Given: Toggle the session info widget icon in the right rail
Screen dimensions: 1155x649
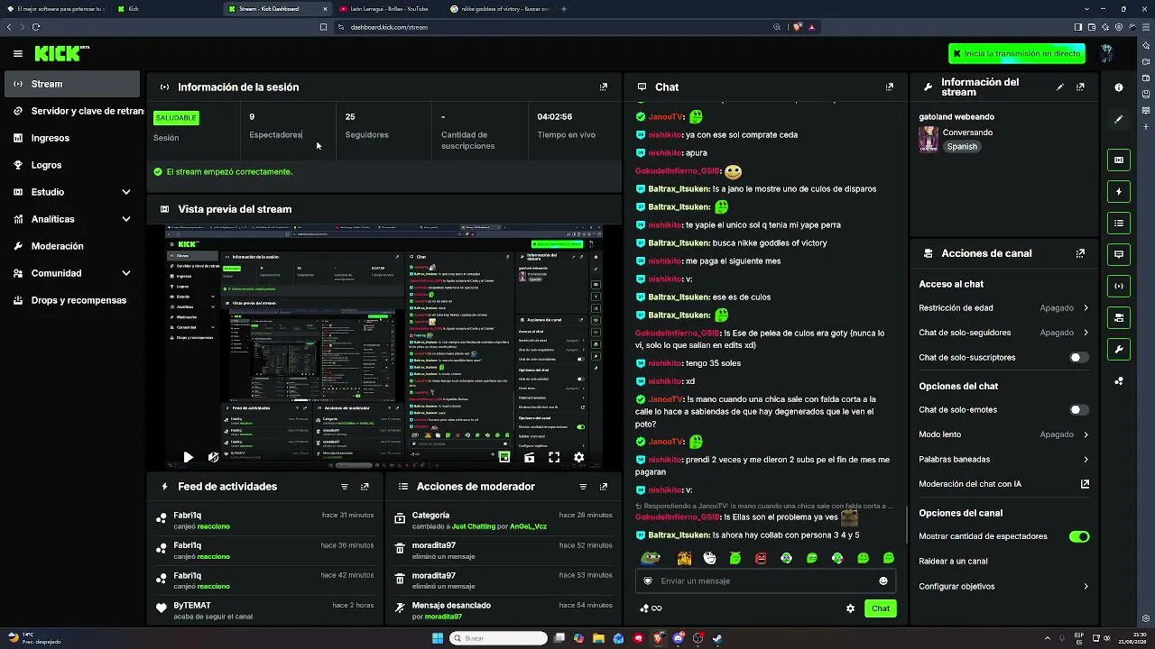Looking at the screenshot, I should (1119, 287).
